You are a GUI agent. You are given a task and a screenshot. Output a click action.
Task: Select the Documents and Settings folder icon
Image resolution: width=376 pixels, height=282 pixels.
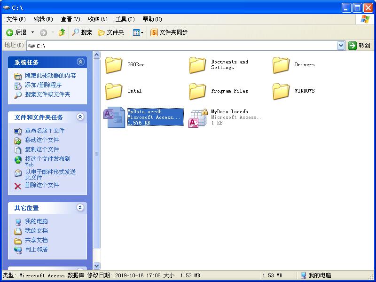click(197, 65)
